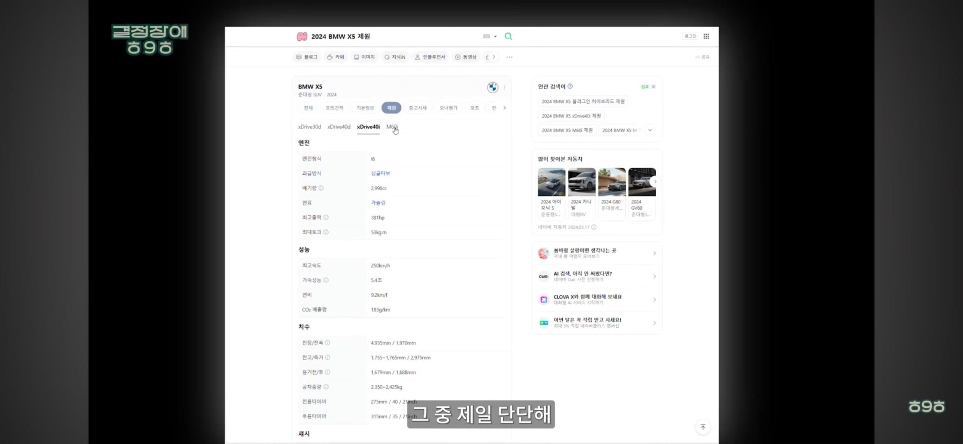Screen dimensions: 963x444
Task: Click the 싱글터보 link in engine specs
Action: click(x=381, y=173)
